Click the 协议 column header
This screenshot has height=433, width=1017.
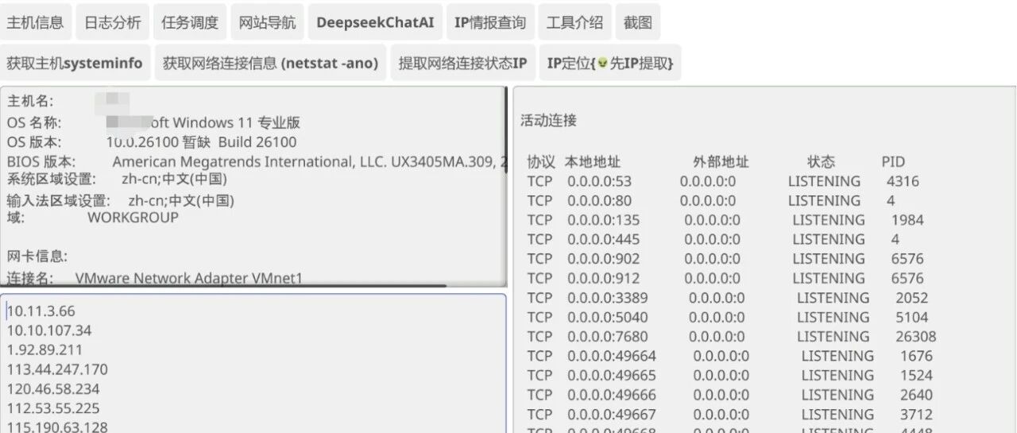(x=541, y=162)
